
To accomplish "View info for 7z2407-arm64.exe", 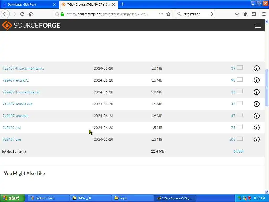I will tap(256, 104).
